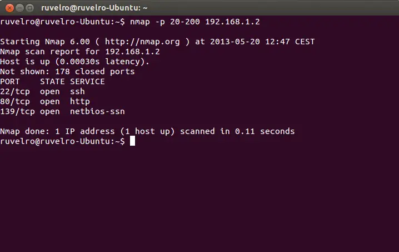
Task: Click the "Nmap done" summary line
Action: 147,131
